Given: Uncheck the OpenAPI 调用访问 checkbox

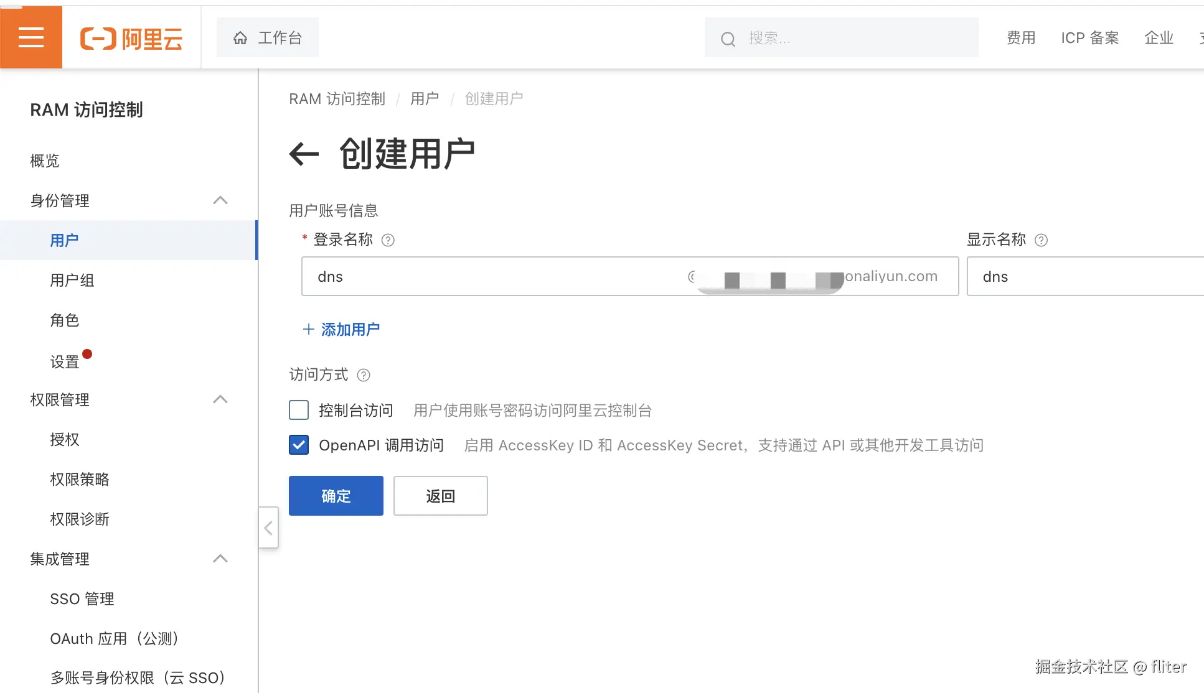Looking at the screenshot, I should pyautogui.click(x=299, y=445).
